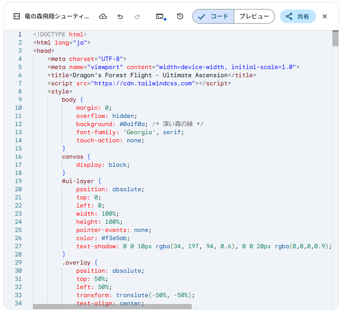Click the lang="ja" attribute
Screen dimensions: 341x316
click(71, 42)
